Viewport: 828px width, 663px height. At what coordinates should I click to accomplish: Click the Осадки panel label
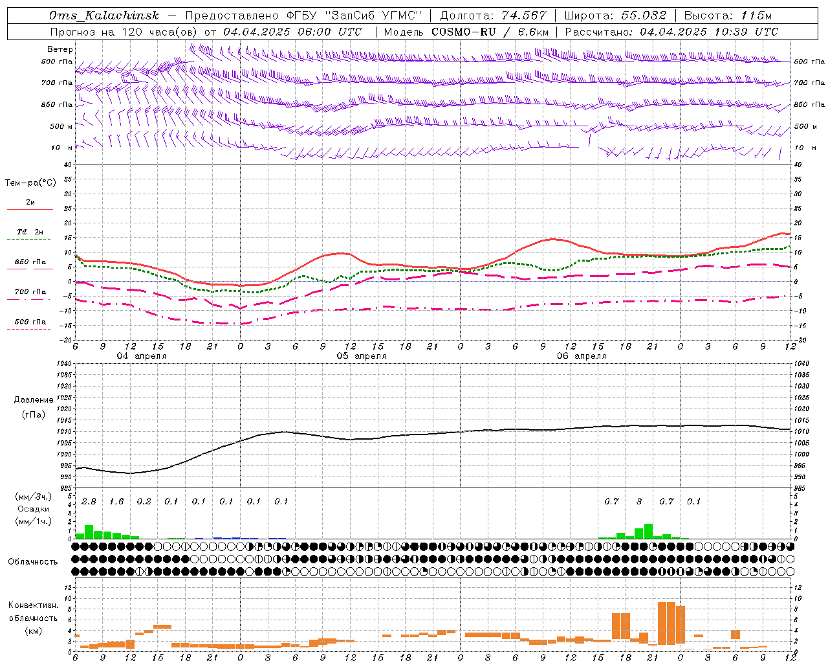tap(33, 509)
